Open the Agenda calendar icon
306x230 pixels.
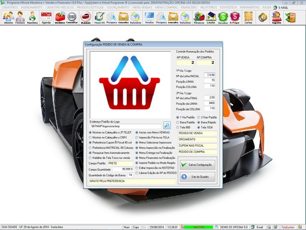46,17
